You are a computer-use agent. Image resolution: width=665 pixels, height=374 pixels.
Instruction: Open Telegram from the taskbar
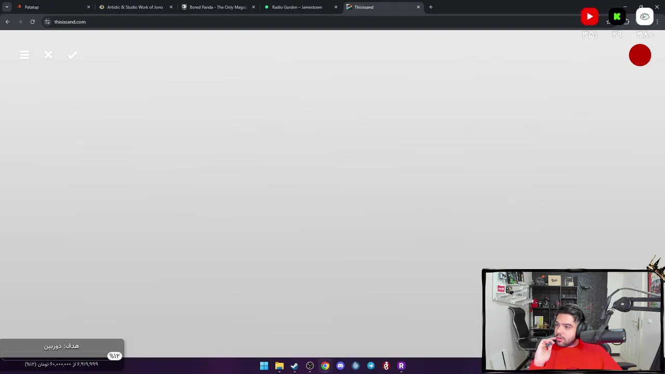371,366
